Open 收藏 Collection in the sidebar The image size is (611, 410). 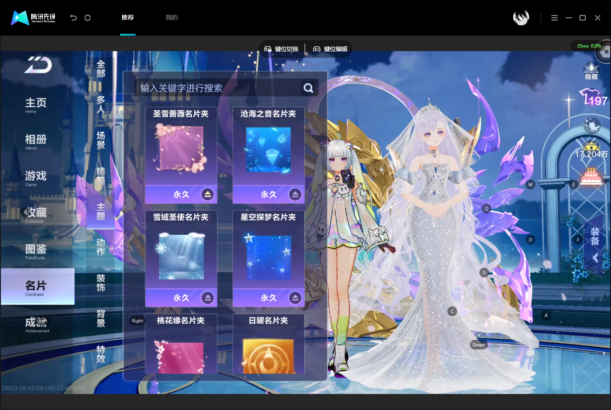[x=36, y=214]
